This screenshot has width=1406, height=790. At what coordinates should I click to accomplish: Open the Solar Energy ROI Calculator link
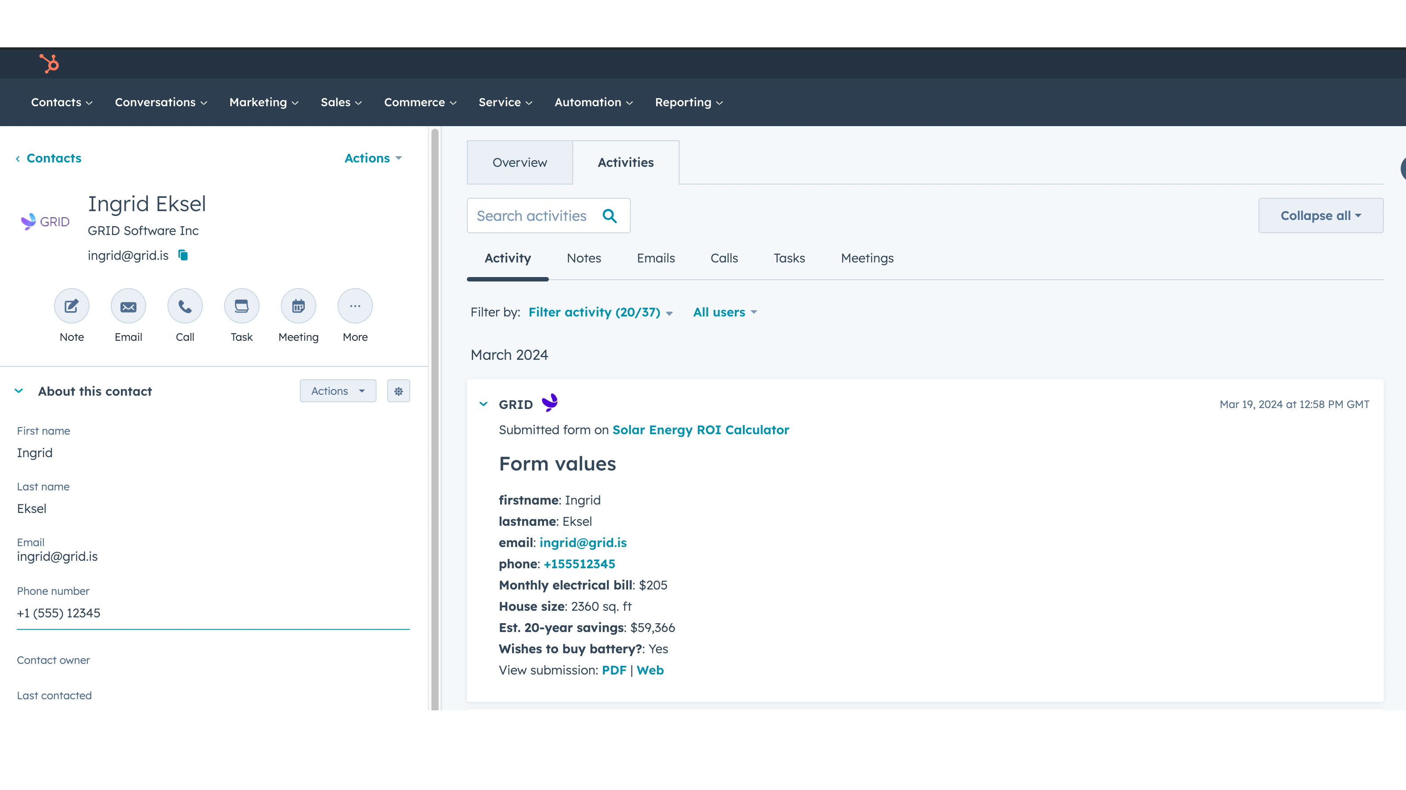point(700,430)
